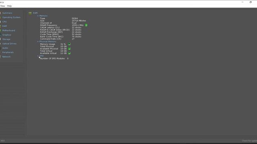Screen dimensions: 257x144
Task: Click the Memory Usage label
Action: coord(47,44)
